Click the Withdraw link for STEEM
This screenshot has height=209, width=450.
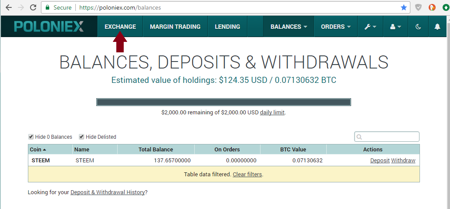[x=403, y=161]
